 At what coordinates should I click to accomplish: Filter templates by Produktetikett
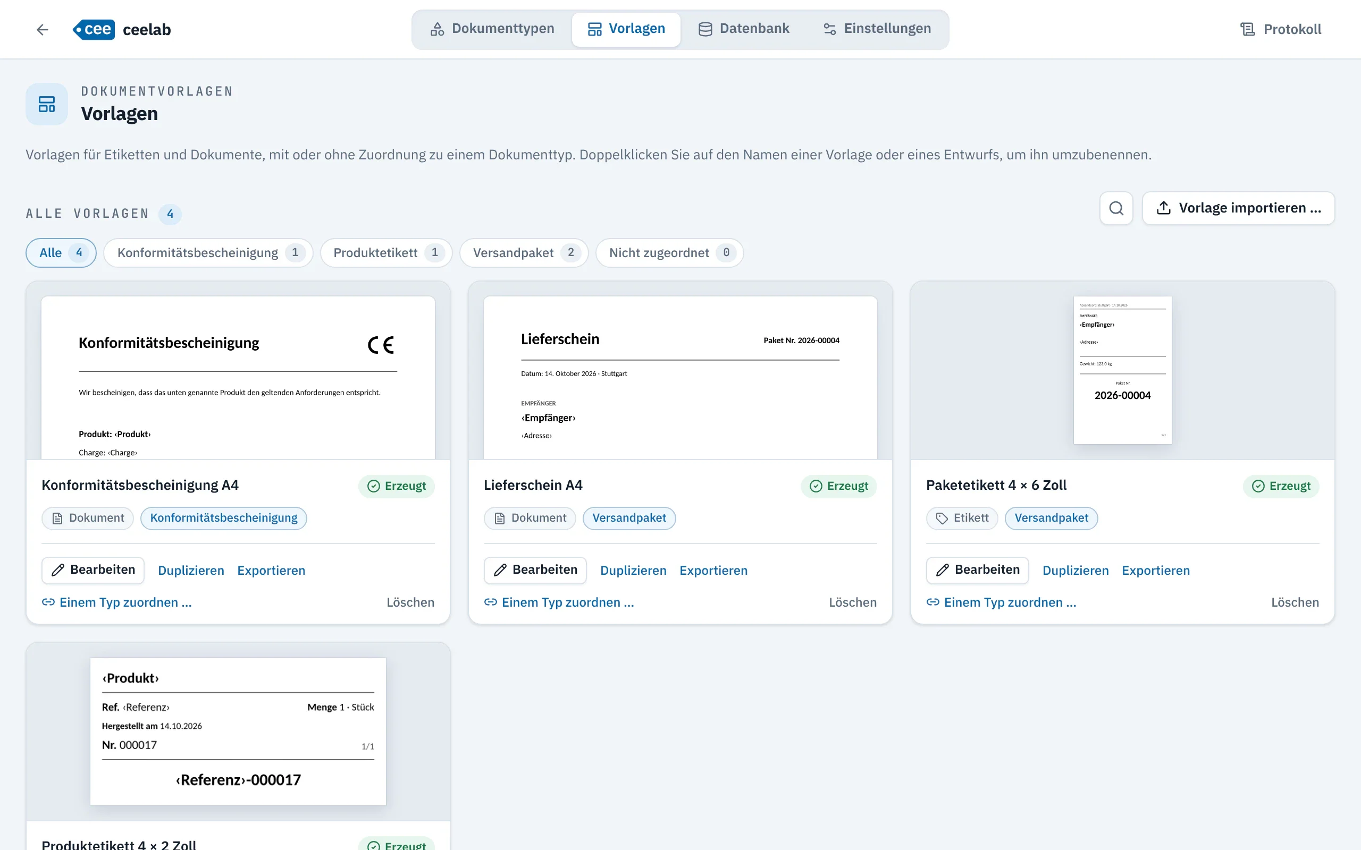(x=387, y=253)
